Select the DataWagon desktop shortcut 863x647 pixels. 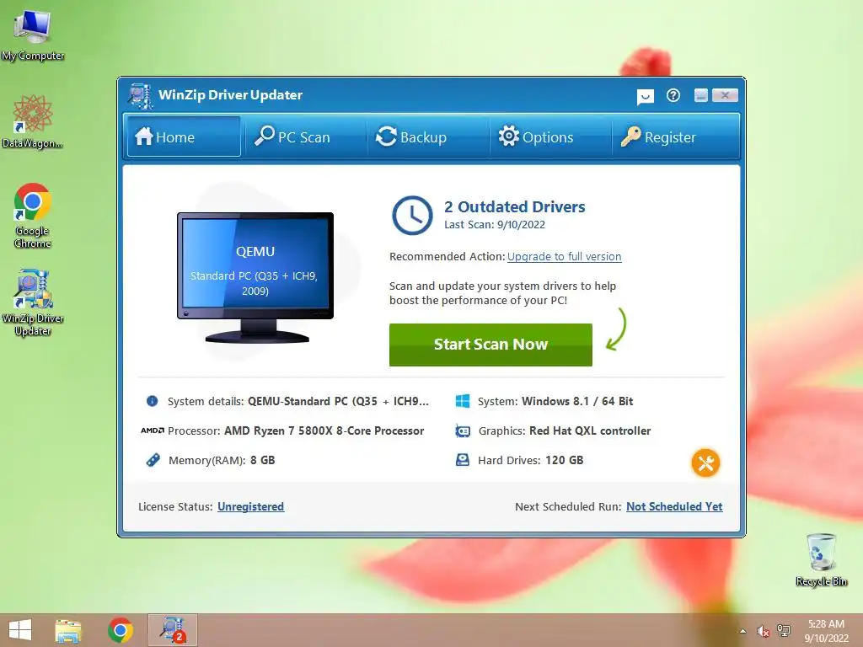point(33,121)
